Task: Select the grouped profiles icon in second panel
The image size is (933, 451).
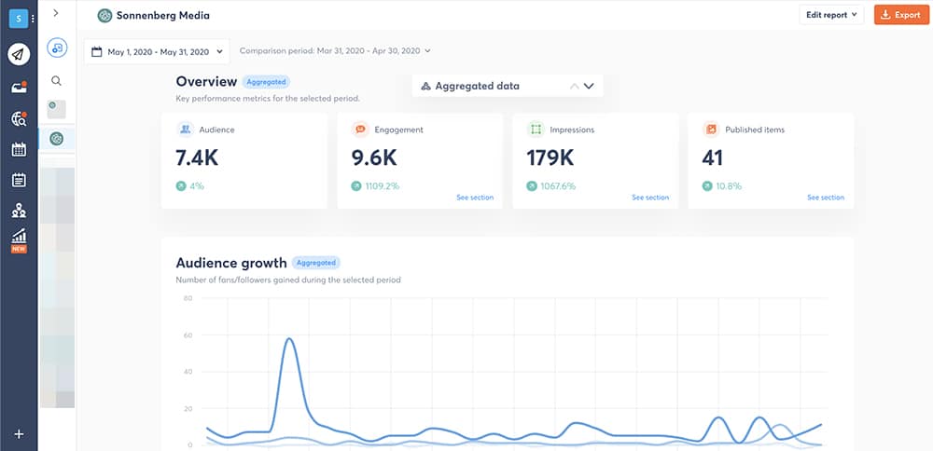Action: point(57,48)
